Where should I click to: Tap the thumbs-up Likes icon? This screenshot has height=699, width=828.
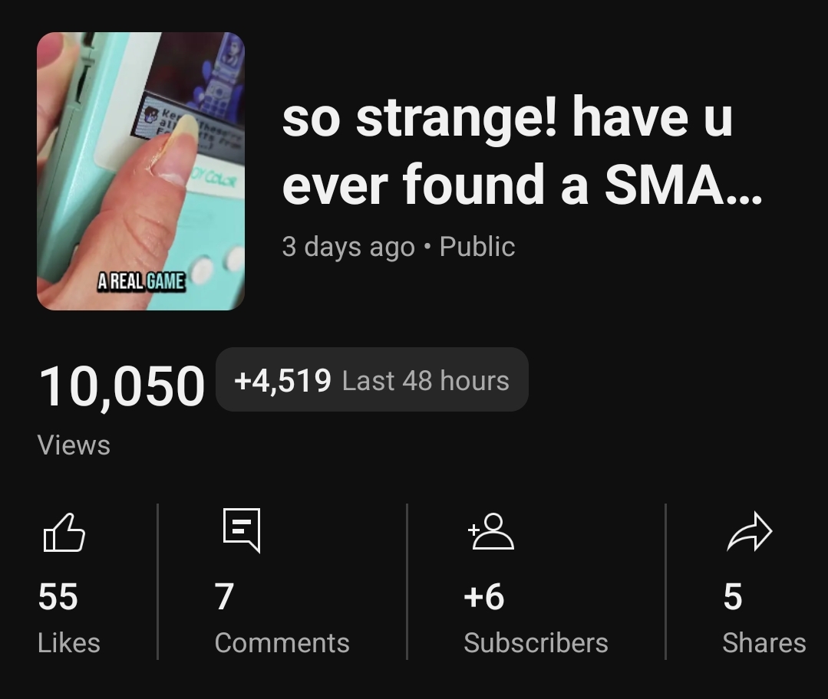click(x=64, y=532)
